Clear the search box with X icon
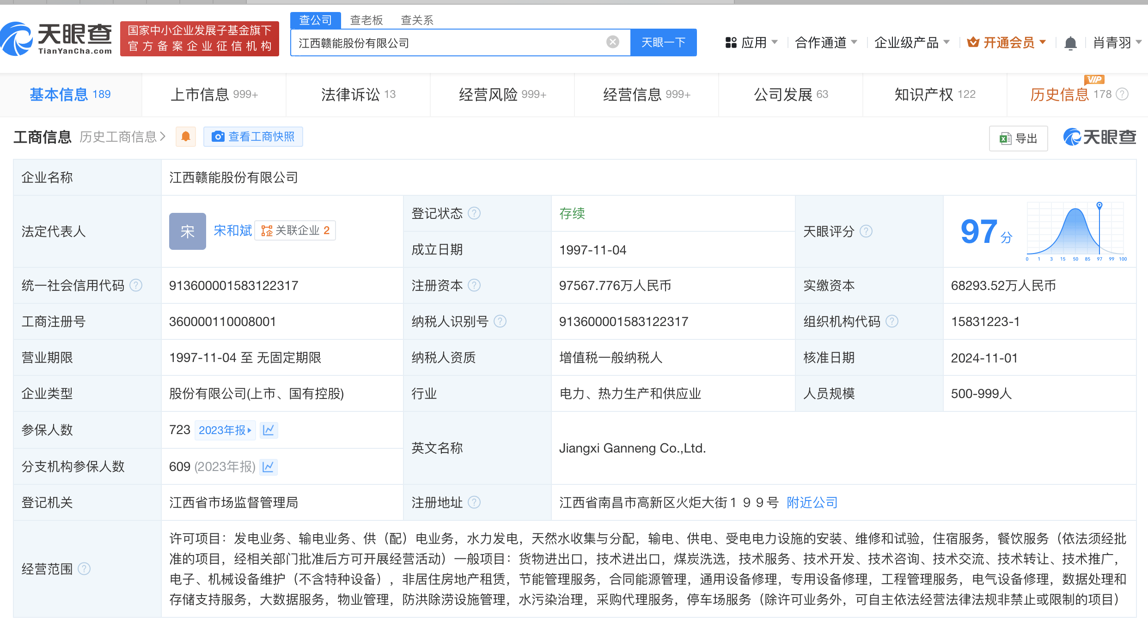The height and width of the screenshot is (640, 1148). click(x=613, y=42)
